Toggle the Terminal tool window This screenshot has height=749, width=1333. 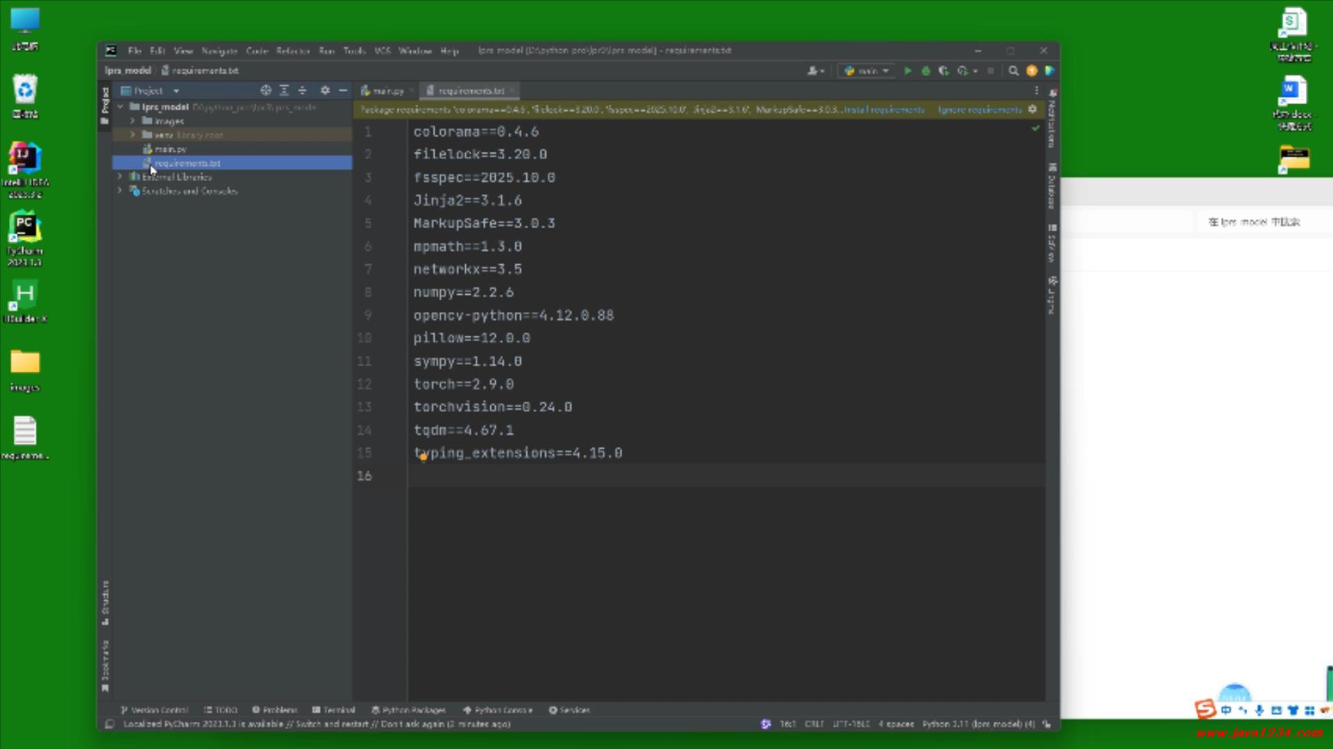coord(334,710)
